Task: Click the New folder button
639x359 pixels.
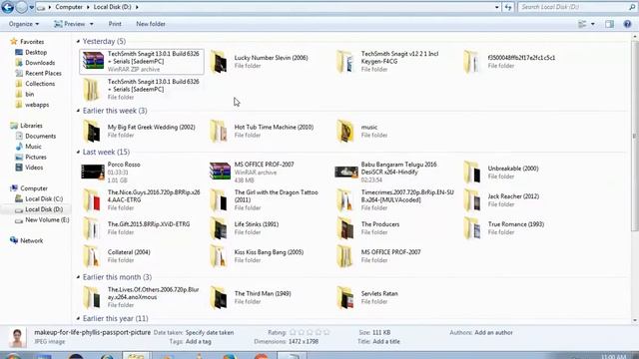Action: [151, 24]
